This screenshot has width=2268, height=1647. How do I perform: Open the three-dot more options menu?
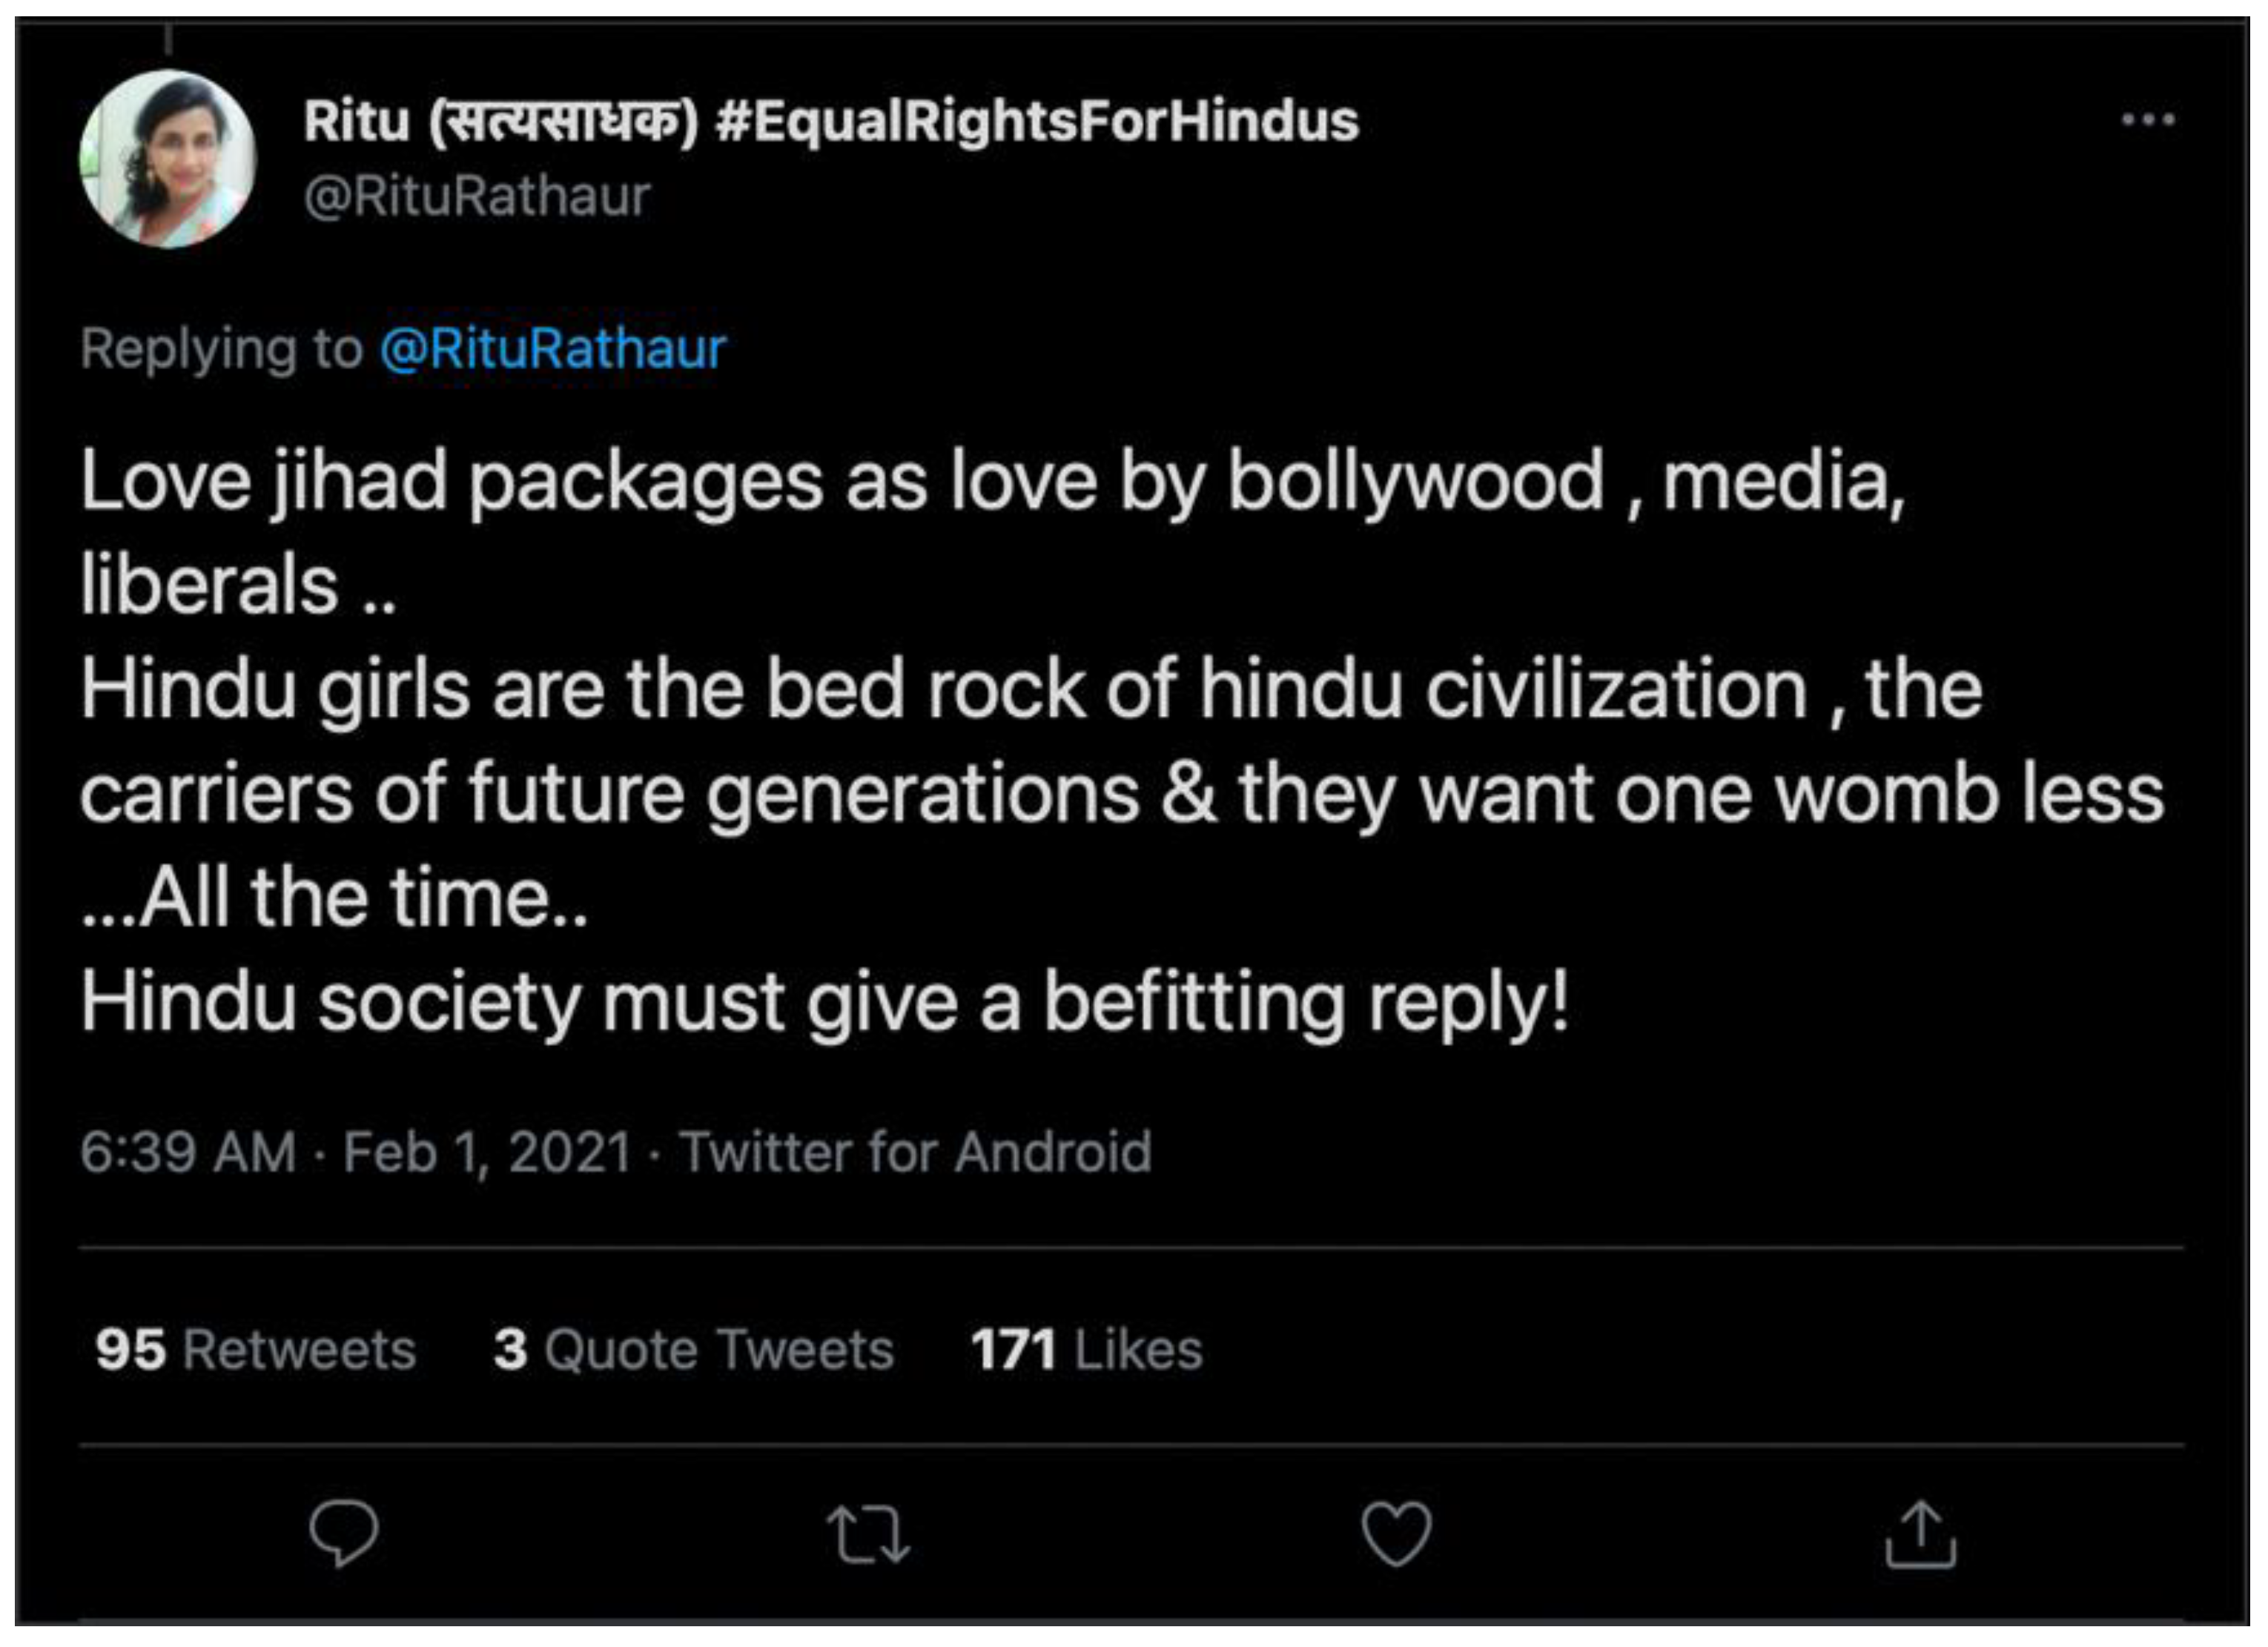2147,120
